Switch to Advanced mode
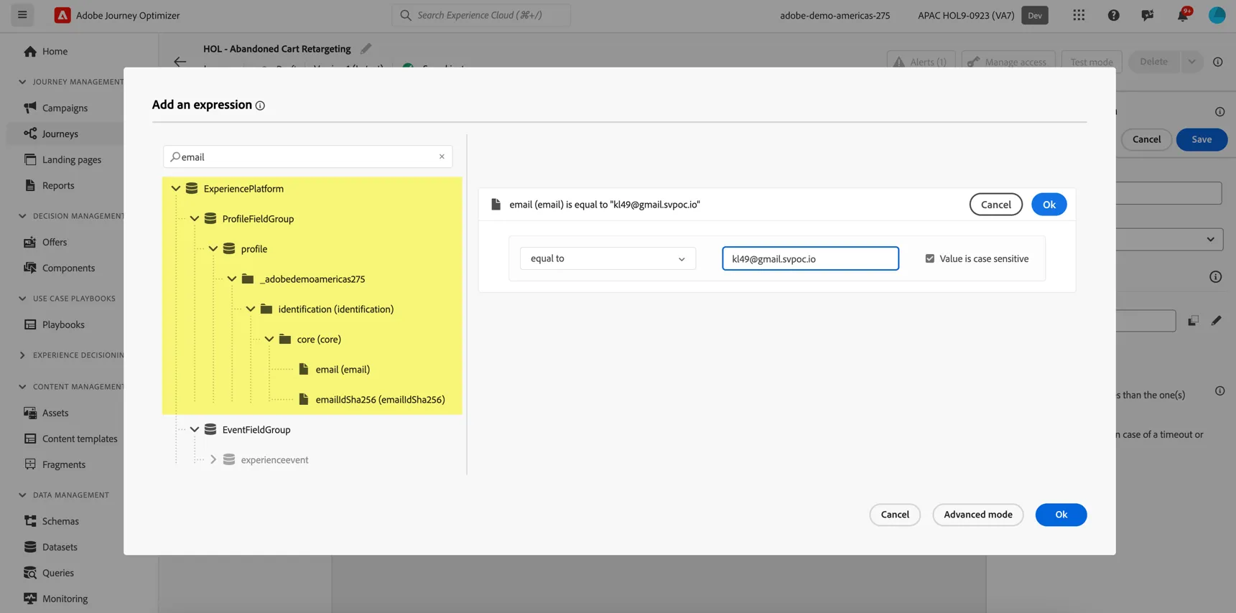Viewport: 1236px width, 613px height. click(x=977, y=515)
